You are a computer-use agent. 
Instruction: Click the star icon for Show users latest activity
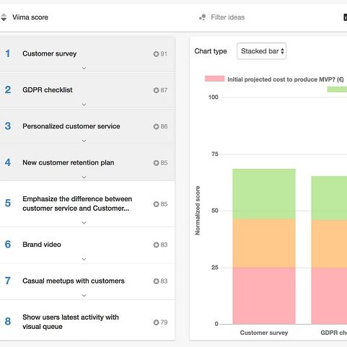coord(156,322)
